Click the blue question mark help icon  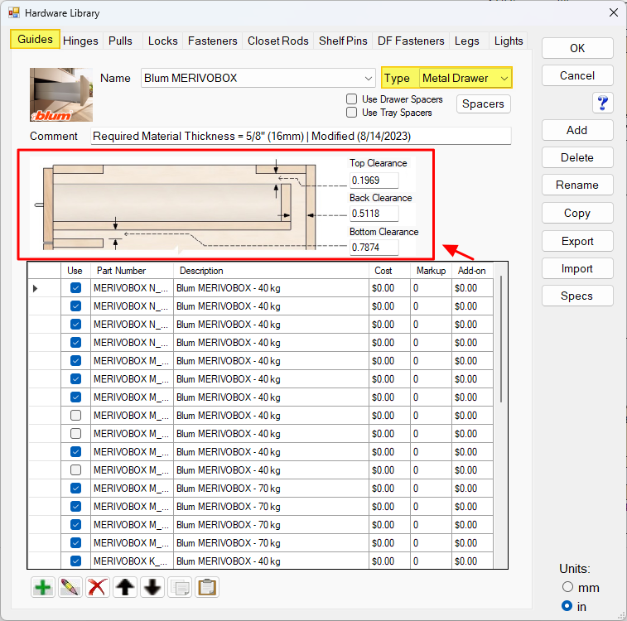(602, 103)
